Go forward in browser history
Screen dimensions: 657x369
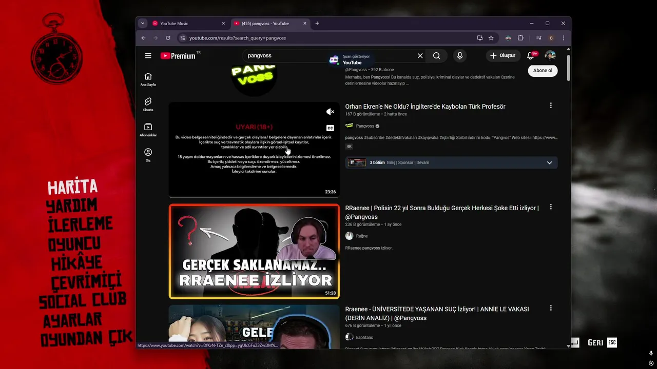point(156,38)
